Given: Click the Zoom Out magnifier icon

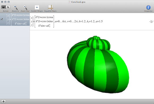Looking at the screenshot, I should [x=25, y=7].
